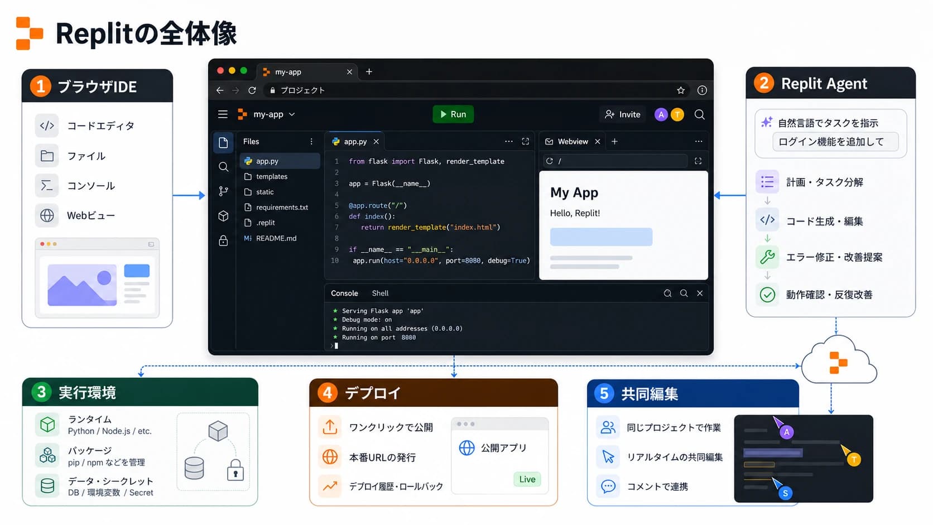
Task: Go back with the browser back arrow
Action: [220, 90]
